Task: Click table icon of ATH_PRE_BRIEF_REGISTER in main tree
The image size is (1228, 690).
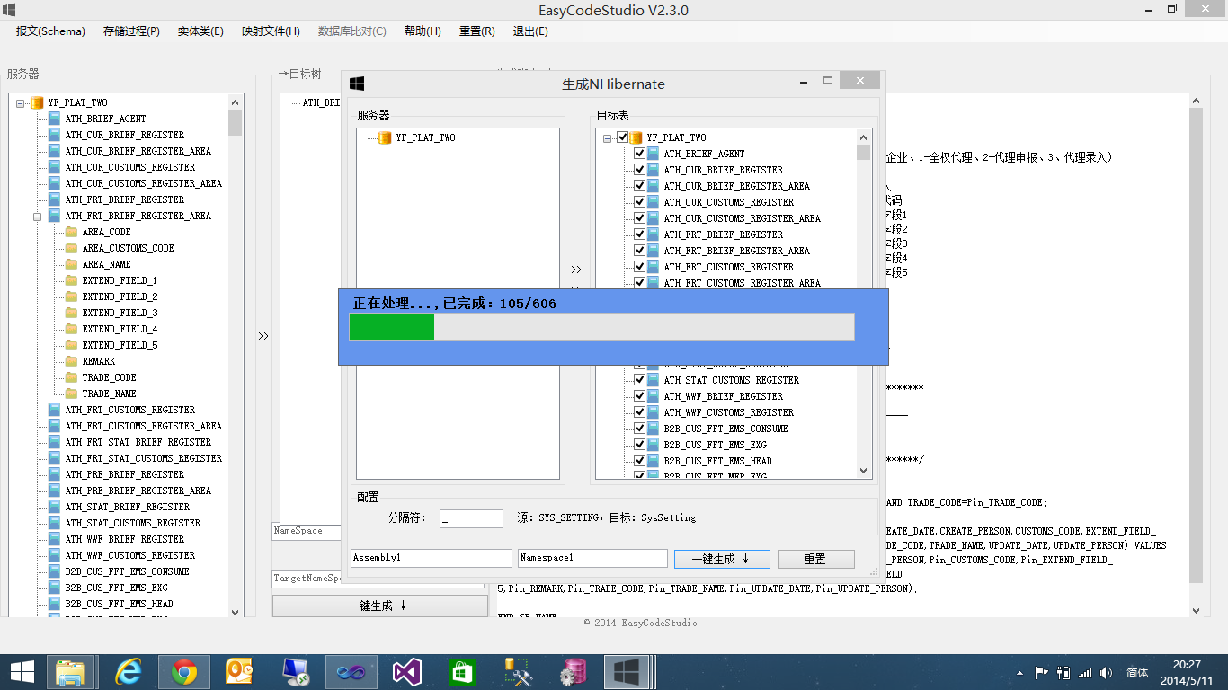Action: tap(55, 474)
